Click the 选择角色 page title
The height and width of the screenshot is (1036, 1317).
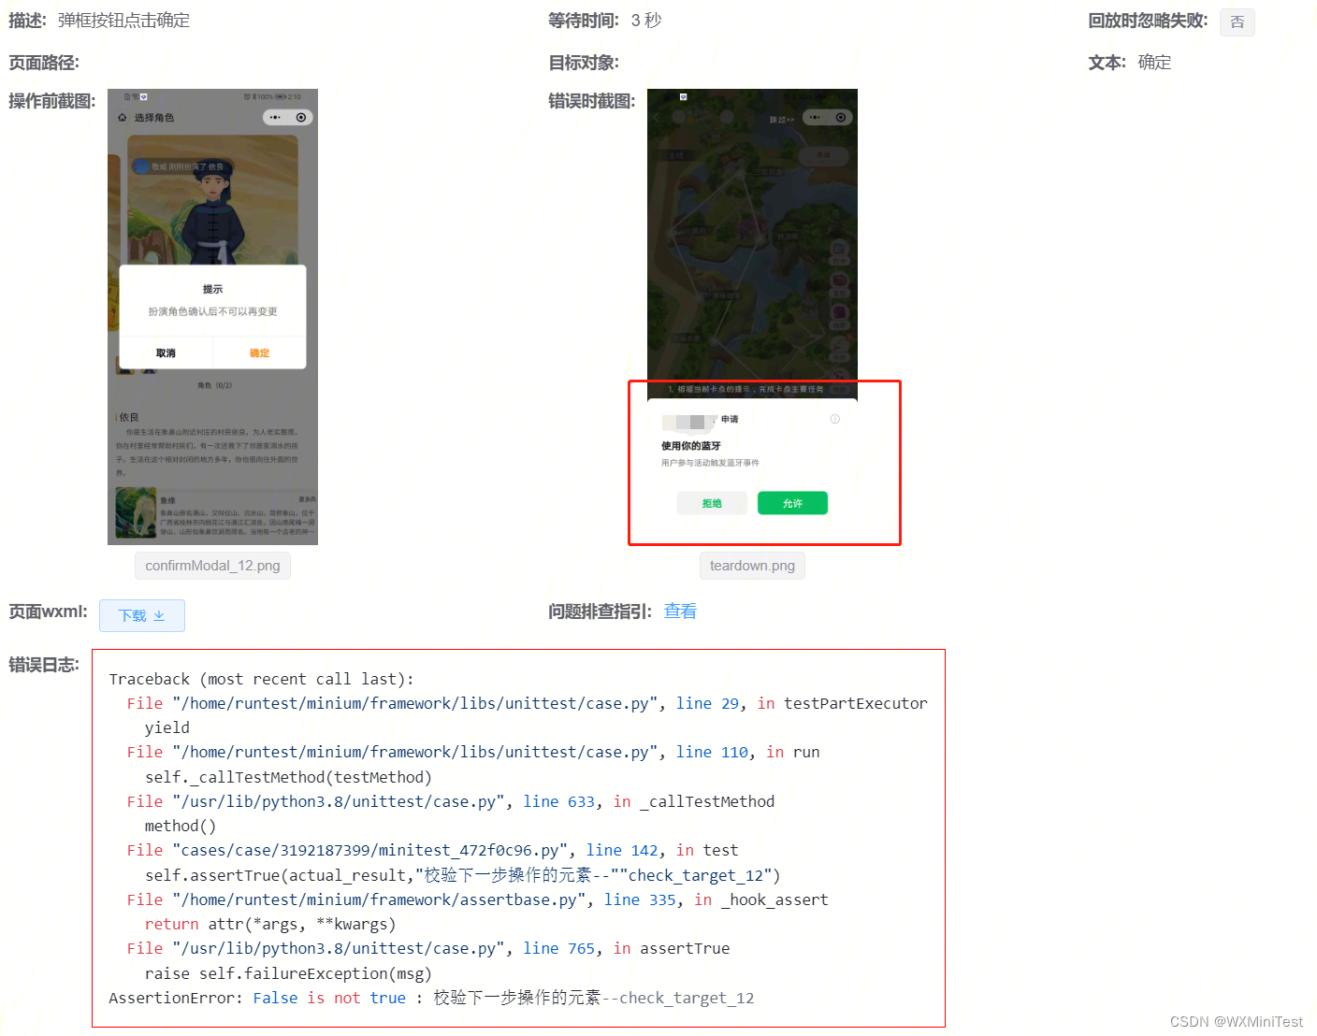point(153,118)
